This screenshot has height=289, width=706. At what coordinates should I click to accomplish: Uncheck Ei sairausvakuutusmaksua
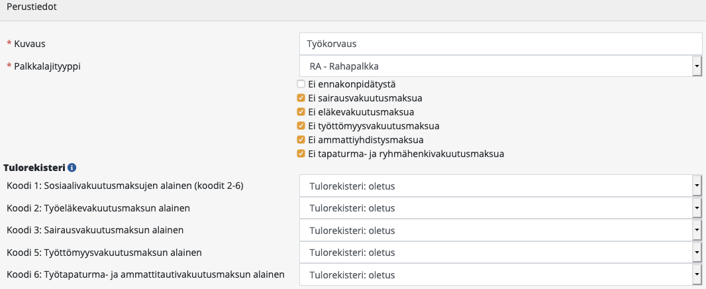click(301, 98)
